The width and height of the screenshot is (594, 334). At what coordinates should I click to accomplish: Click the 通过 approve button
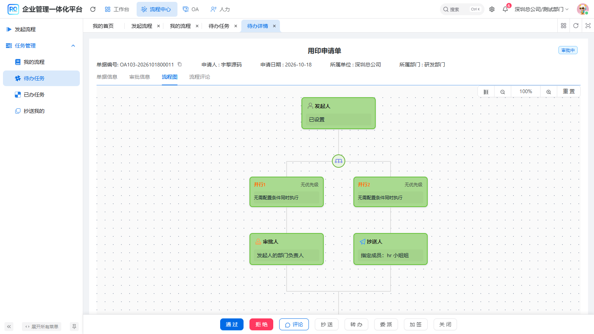(232, 324)
